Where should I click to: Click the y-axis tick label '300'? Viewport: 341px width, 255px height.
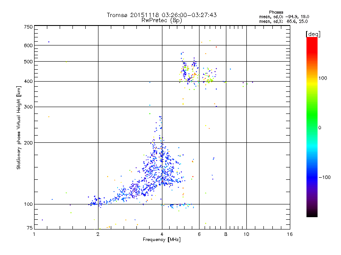tap(28, 107)
